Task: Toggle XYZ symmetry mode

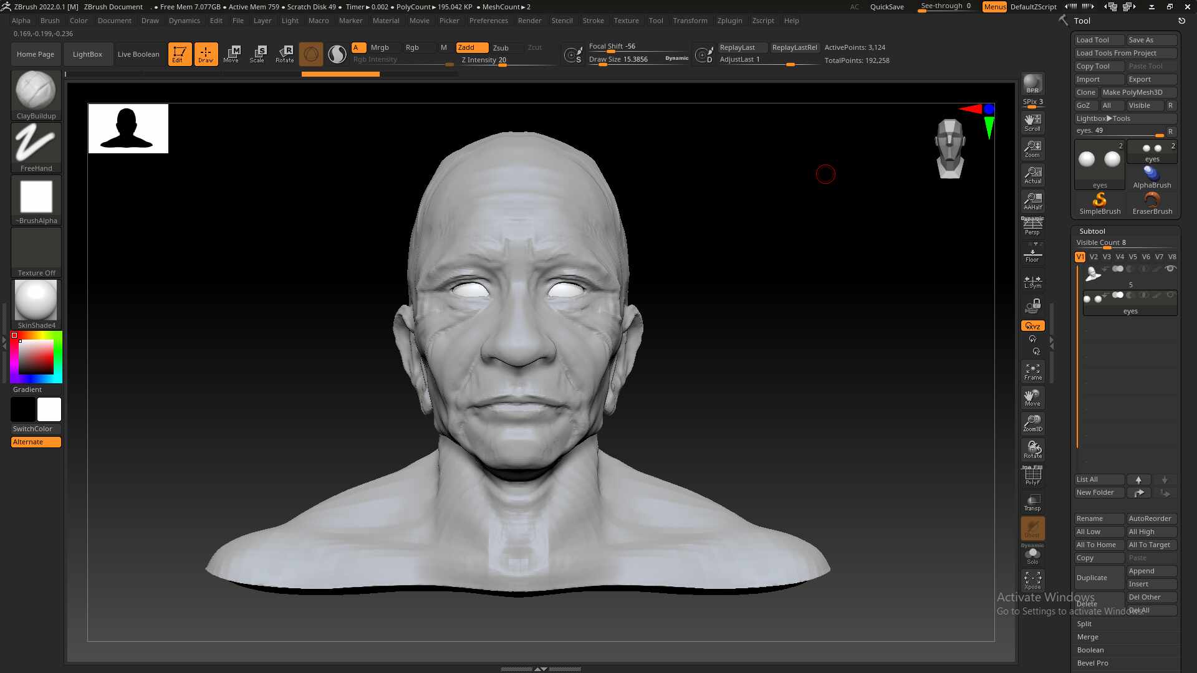Action: tap(1032, 325)
